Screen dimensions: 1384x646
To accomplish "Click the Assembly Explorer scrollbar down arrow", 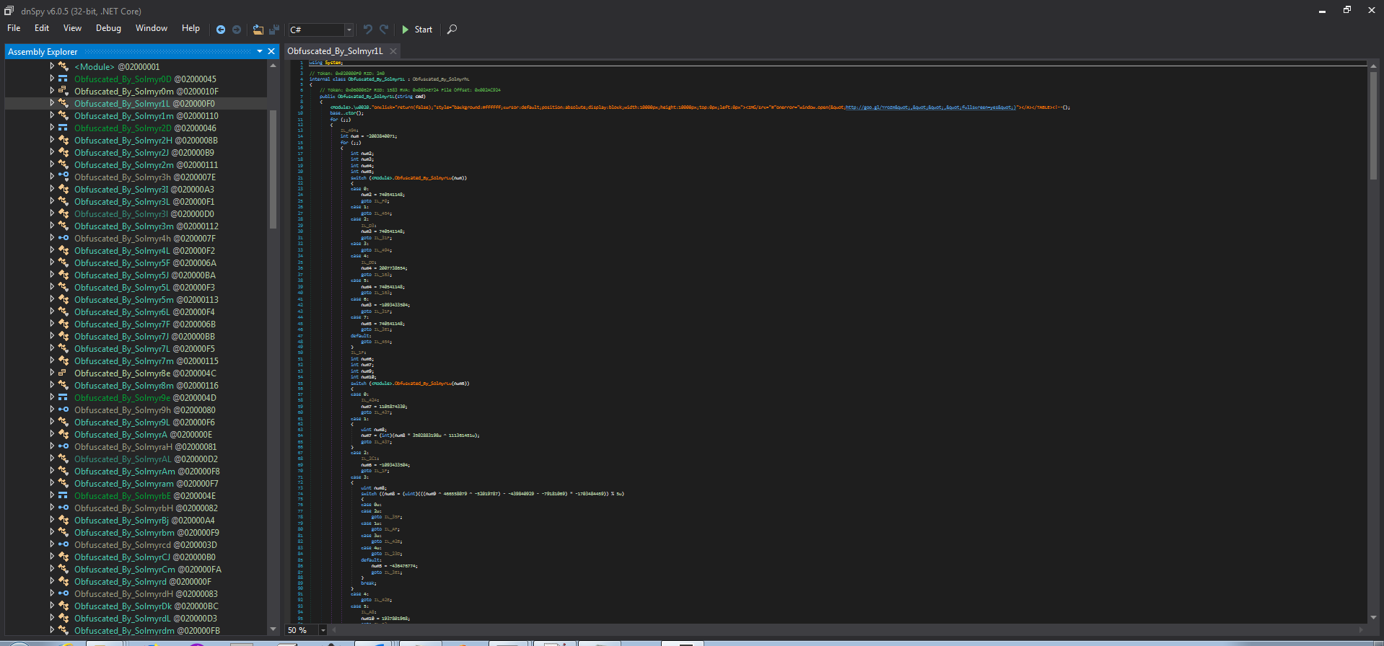I will 273,629.
